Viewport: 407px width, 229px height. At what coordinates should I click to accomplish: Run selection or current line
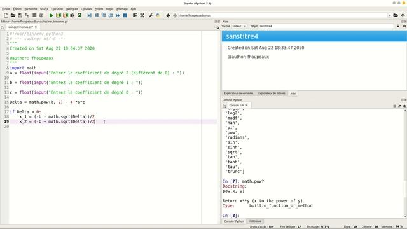(x=72, y=15)
